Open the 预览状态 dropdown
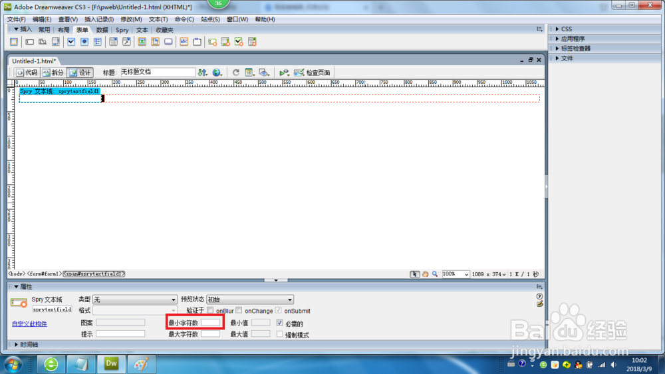This screenshot has height=374, width=665. coord(250,299)
